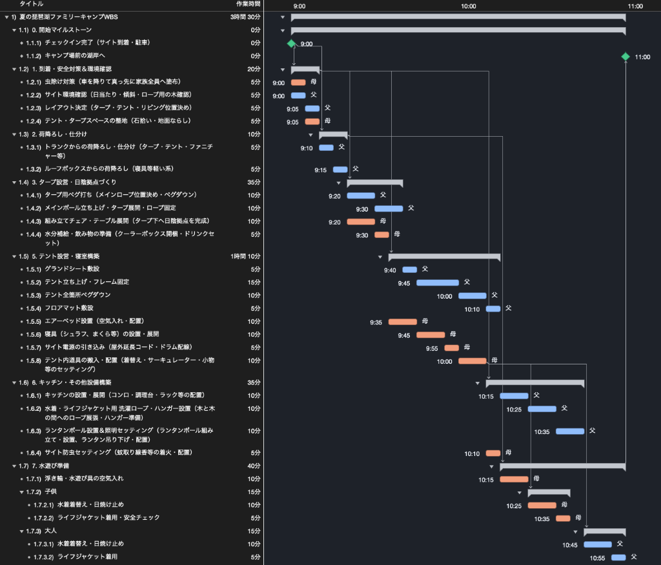Screen dimensions: 661x565
Task: Select the 1.5.7) サイト電源の引き込み row
Action: coord(132,347)
